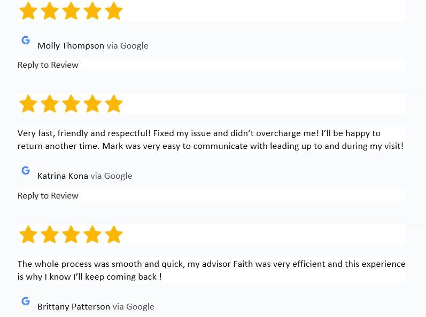Click Google icon beside Brittany Patterson
This screenshot has height=317, width=426.
26,301
